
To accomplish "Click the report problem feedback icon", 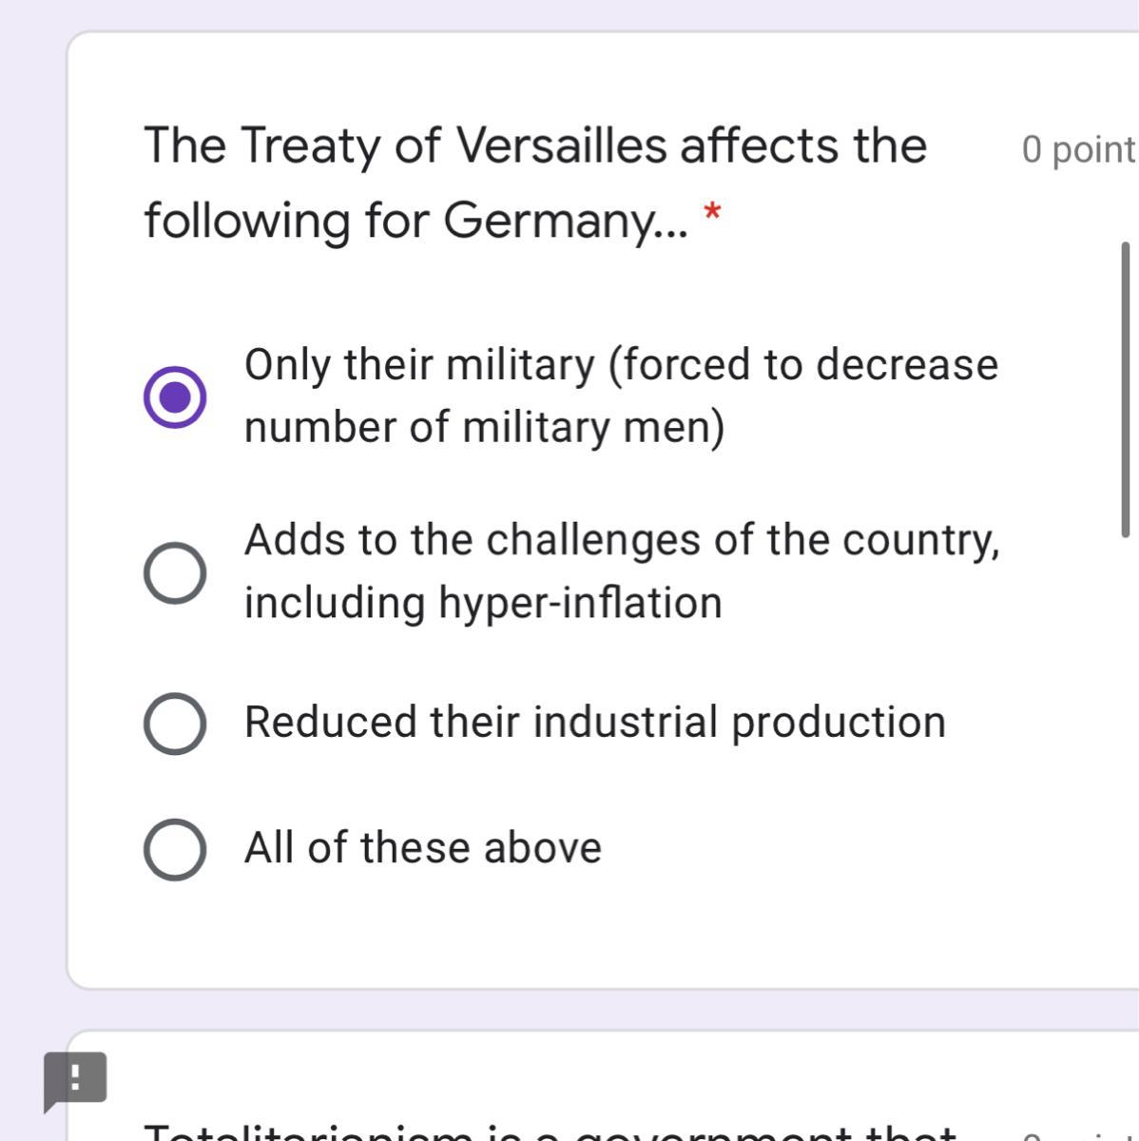I will [75, 1079].
